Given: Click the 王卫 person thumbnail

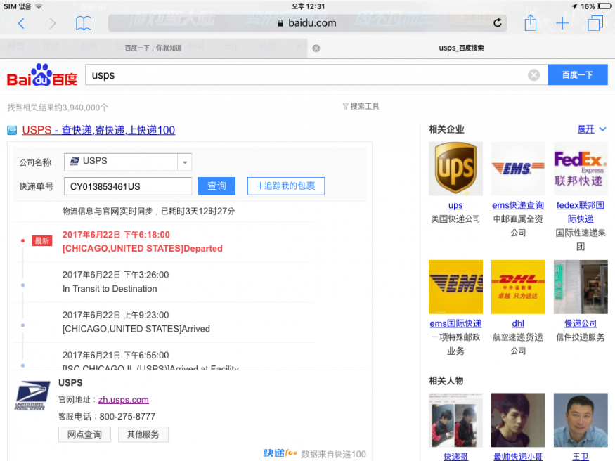Looking at the screenshot, I should (x=581, y=420).
